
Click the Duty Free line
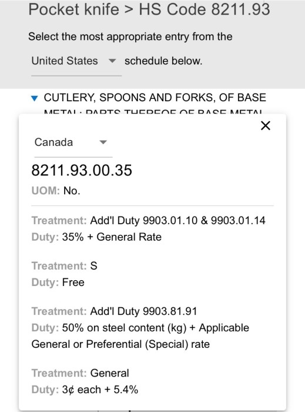[58, 283]
